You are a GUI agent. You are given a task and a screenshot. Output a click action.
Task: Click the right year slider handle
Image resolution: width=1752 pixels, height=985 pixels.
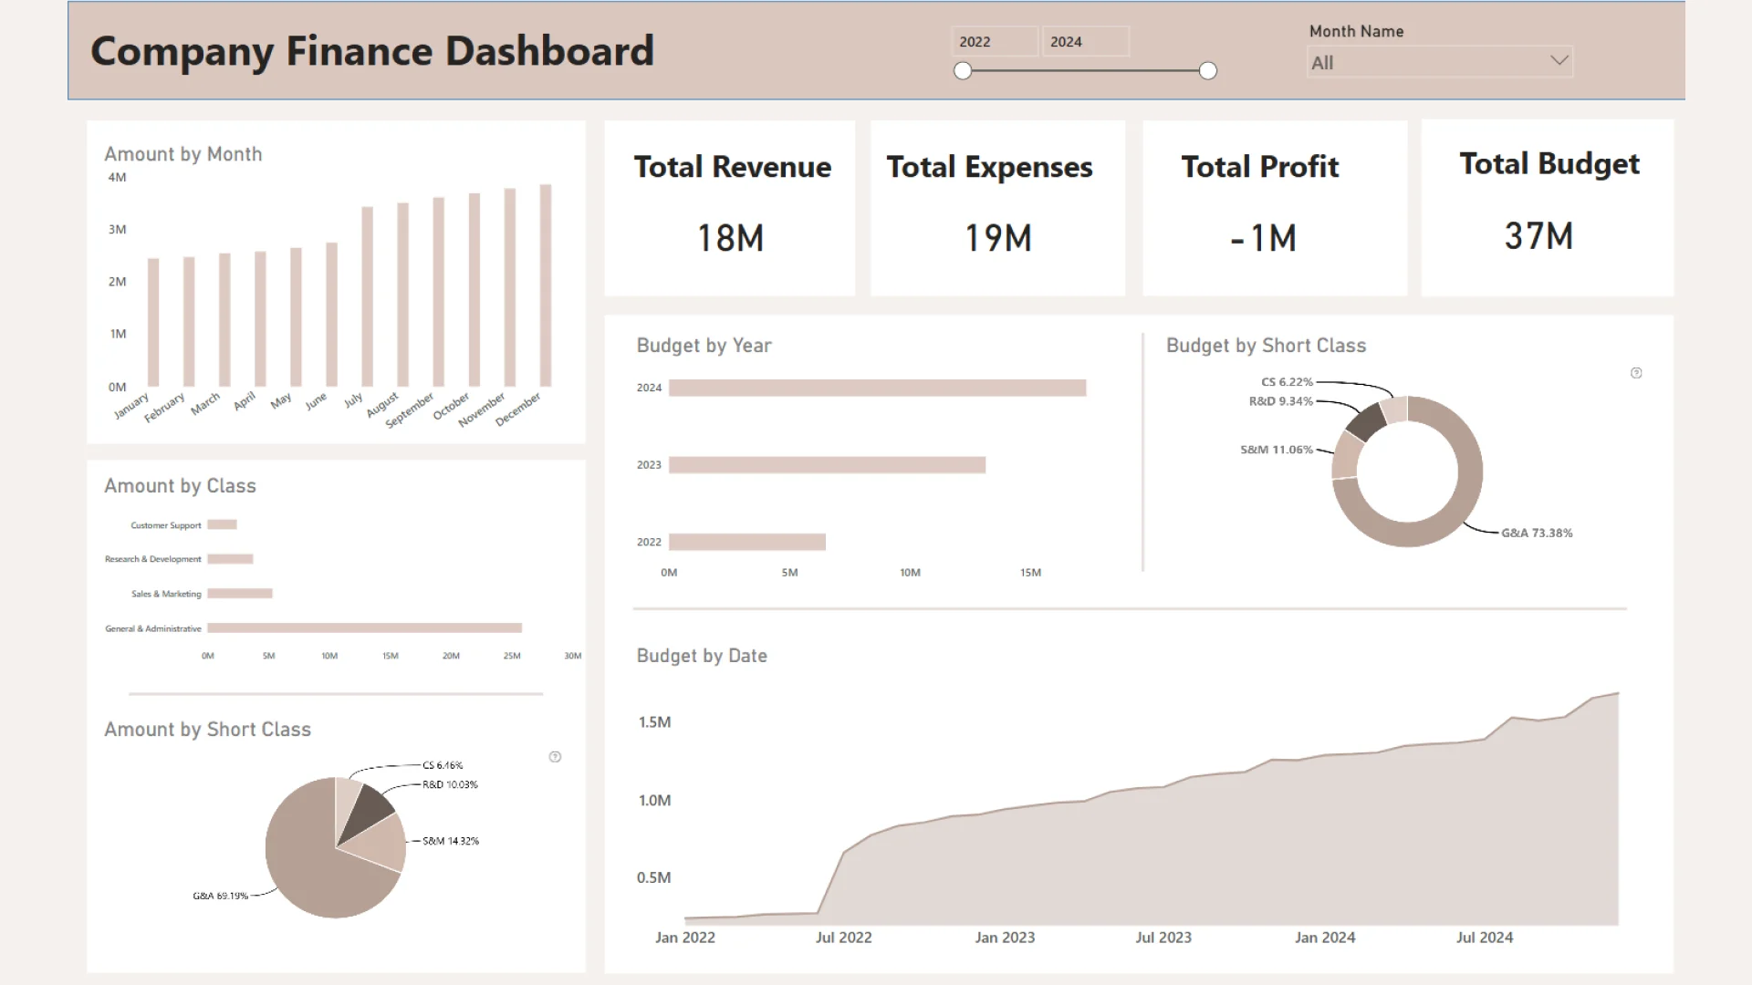tap(1207, 71)
